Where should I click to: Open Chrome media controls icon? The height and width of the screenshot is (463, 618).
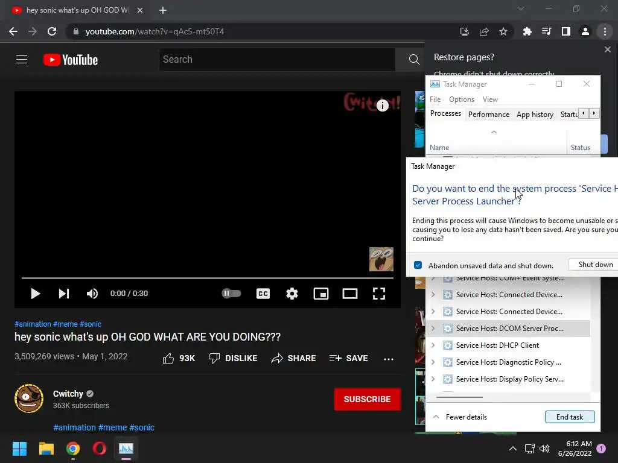(547, 31)
